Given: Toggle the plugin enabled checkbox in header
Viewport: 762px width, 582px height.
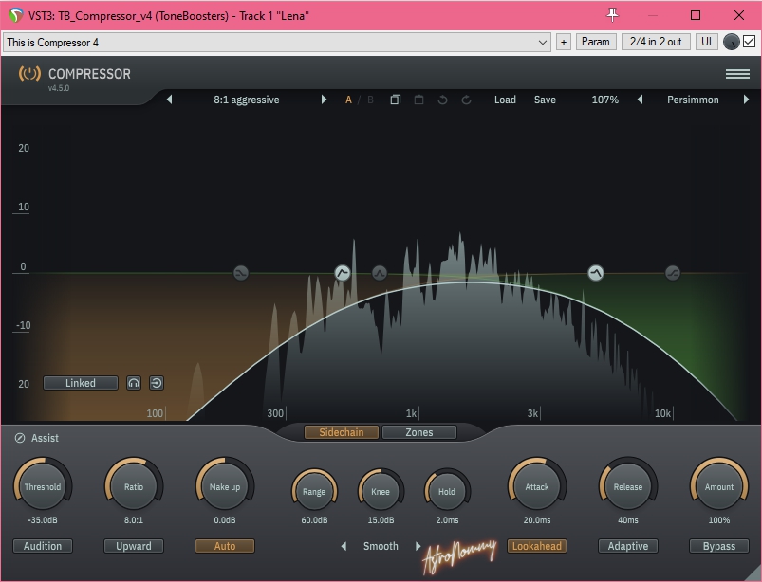Looking at the screenshot, I should (749, 42).
